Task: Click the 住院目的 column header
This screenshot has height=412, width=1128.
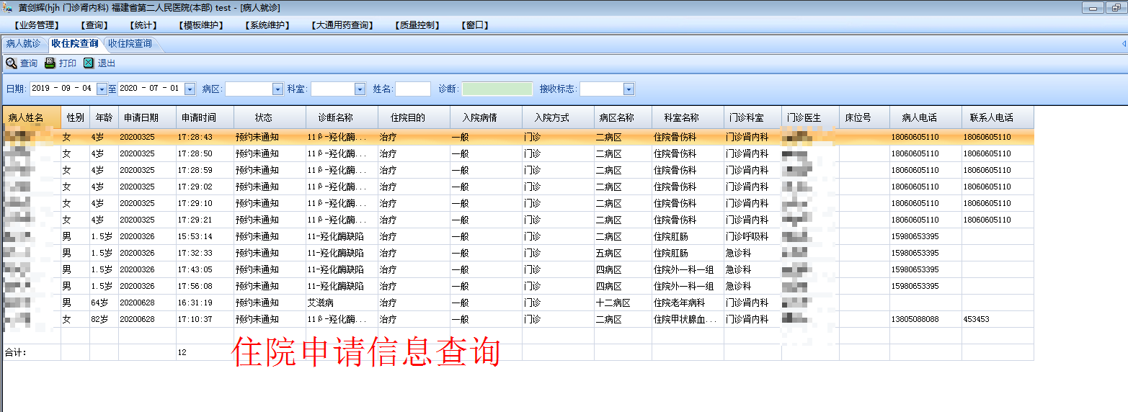Action: coord(414,117)
